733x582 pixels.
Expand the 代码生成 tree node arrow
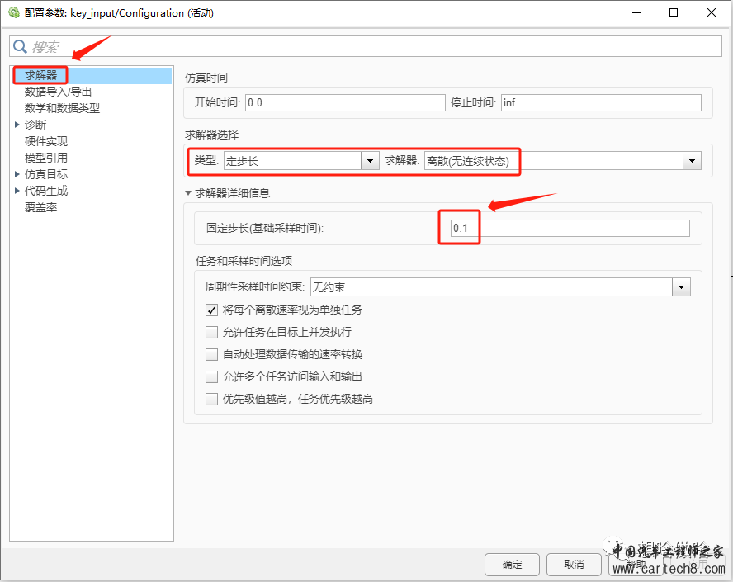click(17, 190)
